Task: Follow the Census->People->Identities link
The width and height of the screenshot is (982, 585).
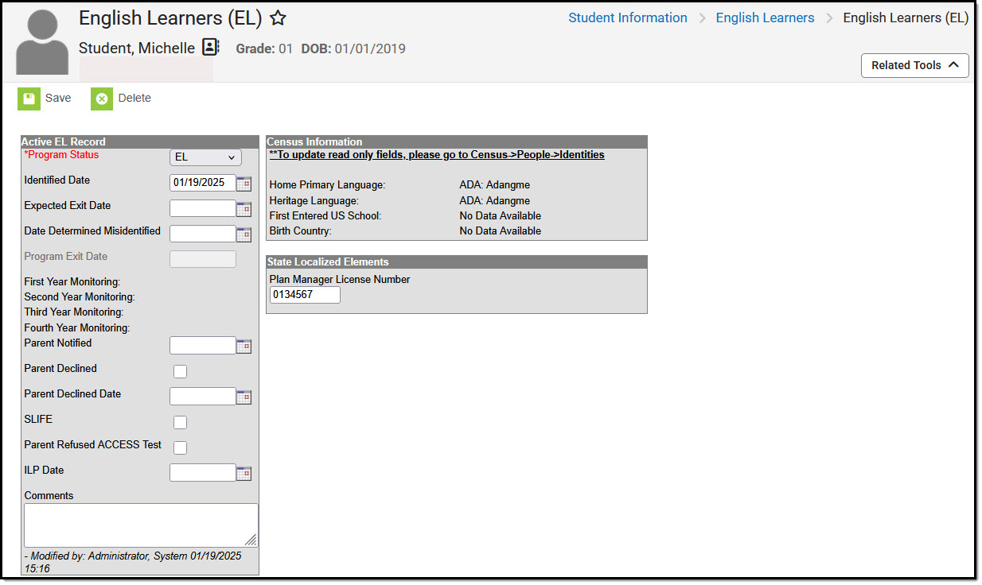Action: pyautogui.click(x=437, y=154)
